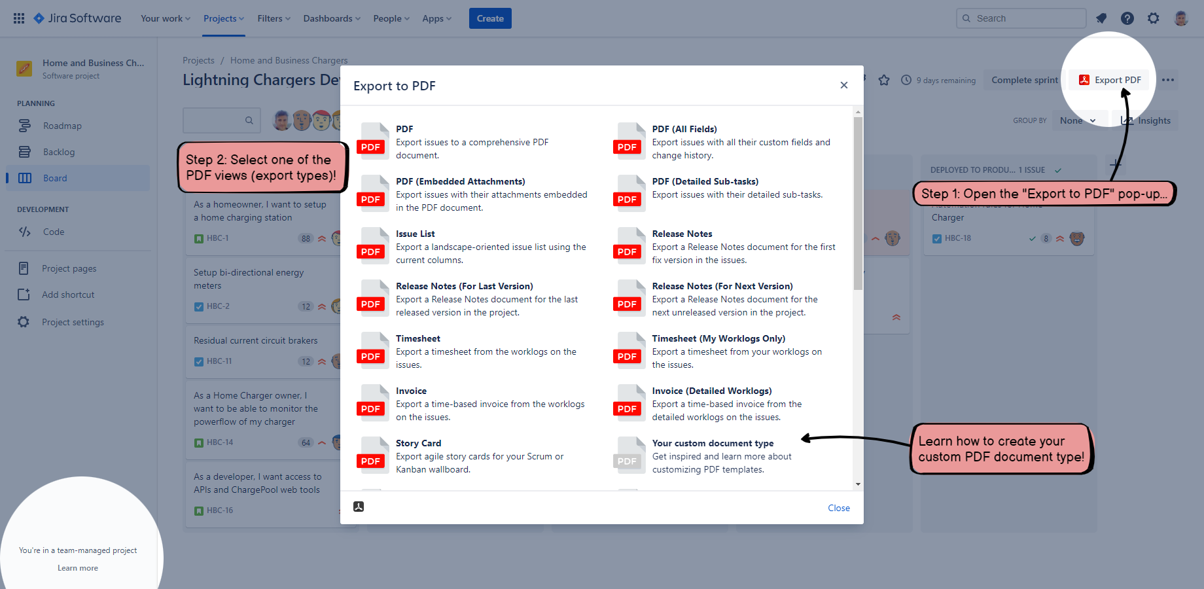
Task: Click the Jira Software logo
Action: pos(77,18)
